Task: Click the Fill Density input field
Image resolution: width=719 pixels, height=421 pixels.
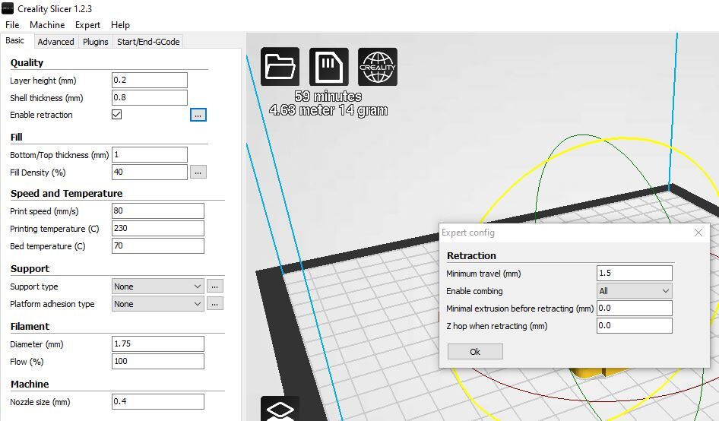Action: (x=150, y=172)
